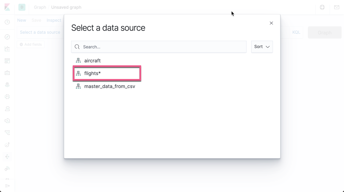Open the Sort dropdown
344x192 pixels.
pyautogui.click(x=262, y=47)
